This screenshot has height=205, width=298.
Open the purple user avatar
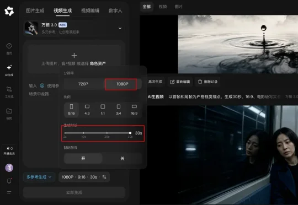click(9, 168)
